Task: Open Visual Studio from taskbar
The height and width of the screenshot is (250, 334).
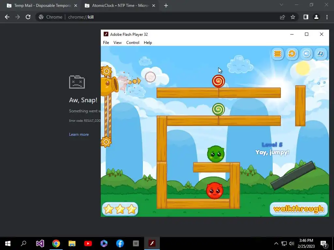Action: (x=40, y=243)
